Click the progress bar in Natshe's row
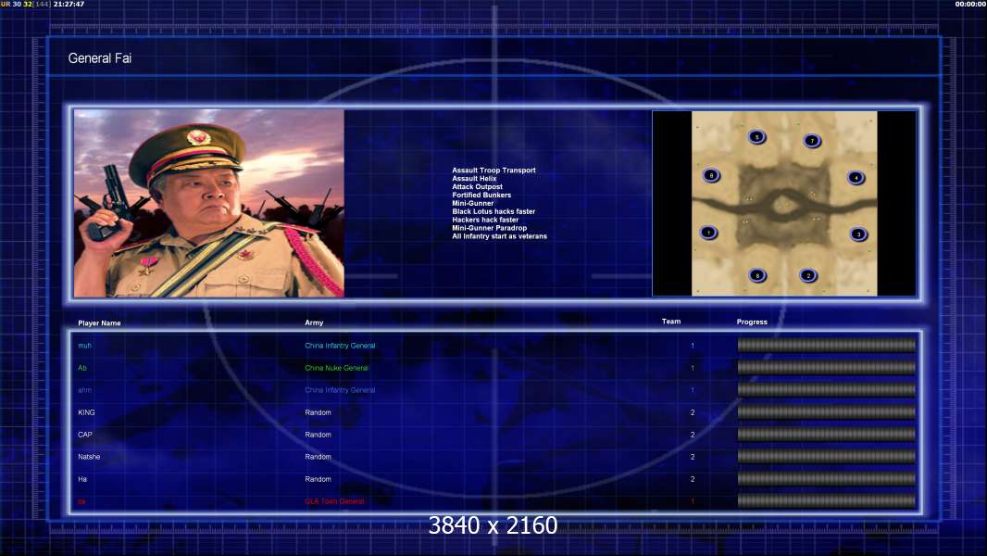This screenshot has width=987, height=556. (x=827, y=457)
